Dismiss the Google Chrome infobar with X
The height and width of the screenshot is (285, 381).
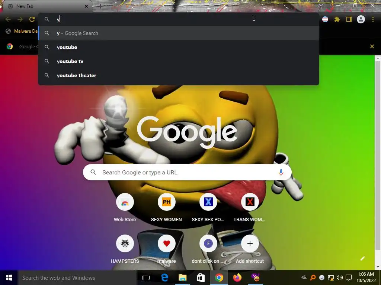[x=372, y=46]
